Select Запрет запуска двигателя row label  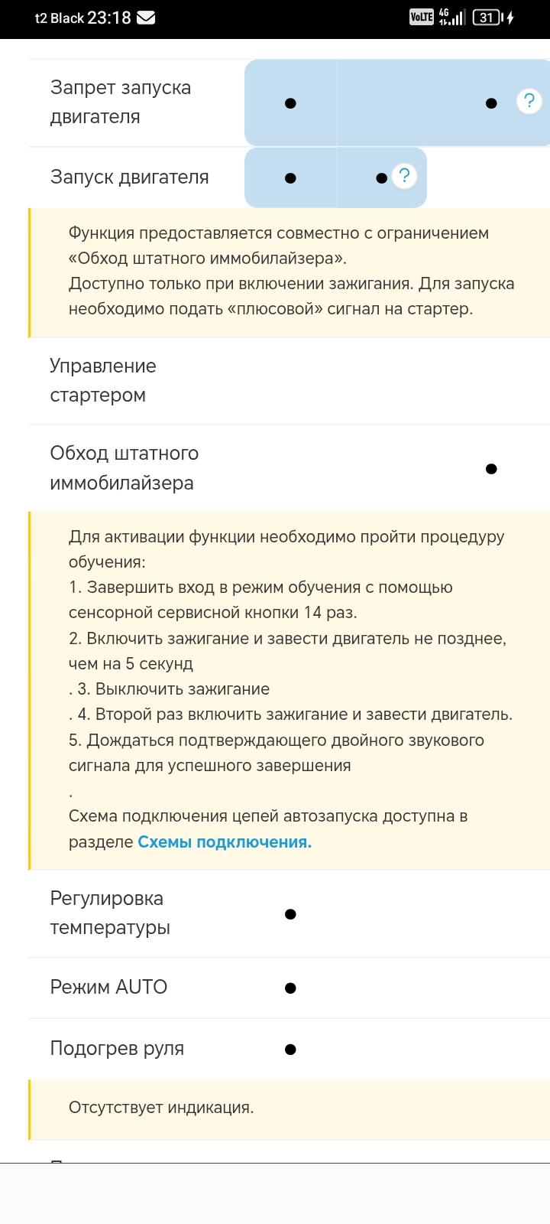[121, 102]
